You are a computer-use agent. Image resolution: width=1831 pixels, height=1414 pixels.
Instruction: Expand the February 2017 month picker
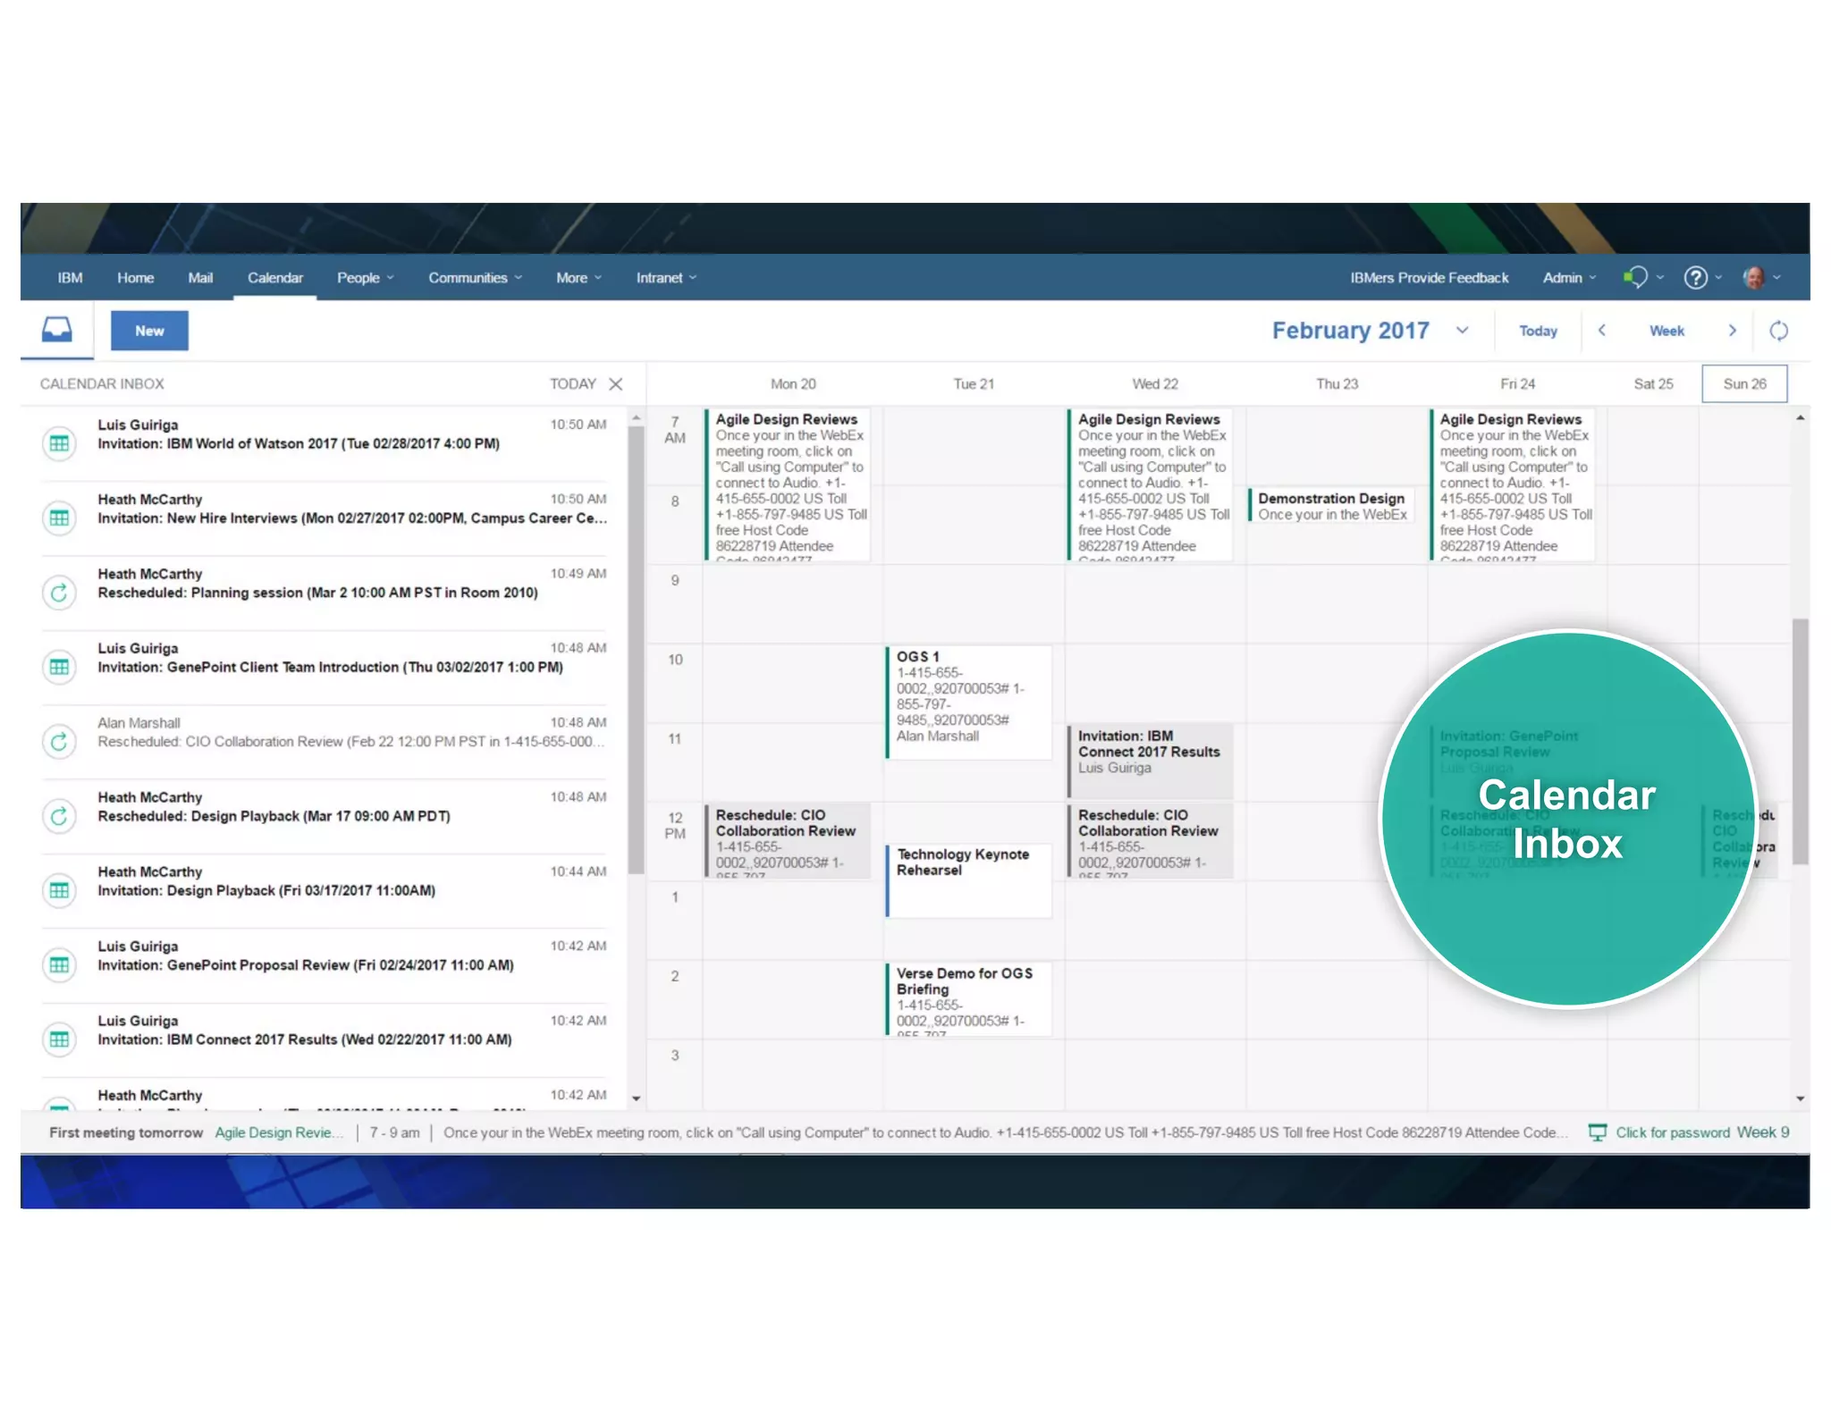1462,331
